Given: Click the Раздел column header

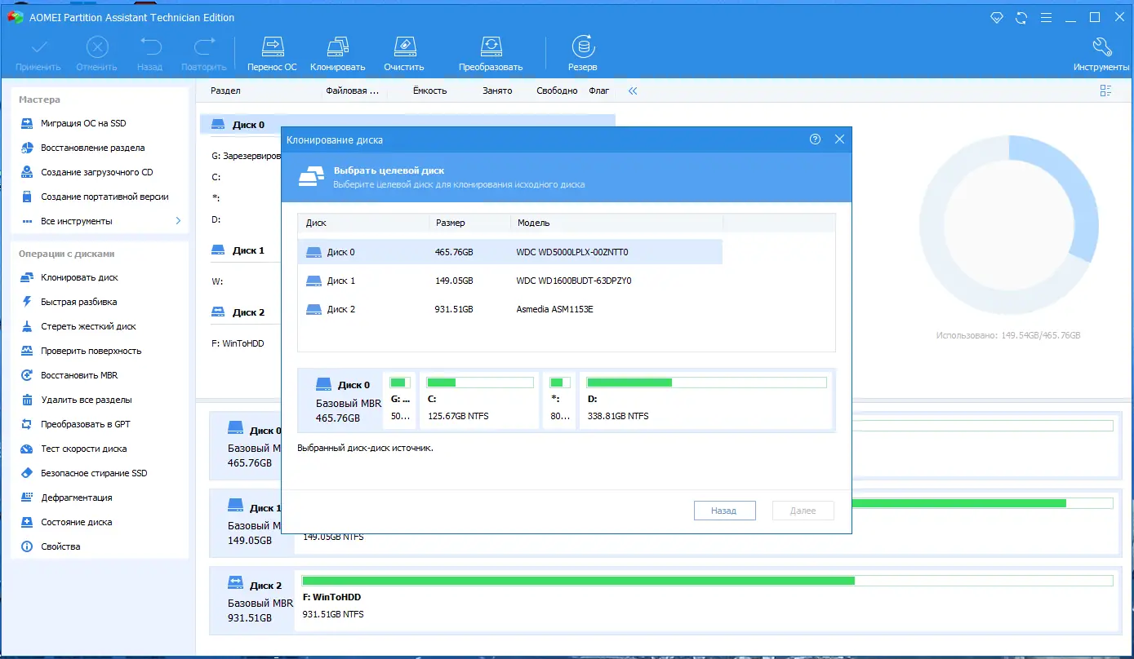Looking at the screenshot, I should (225, 91).
